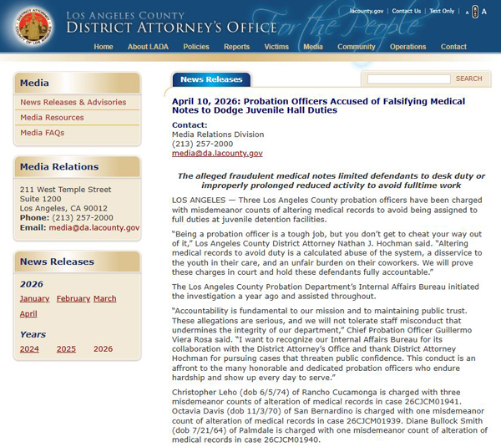Click the Contact Us header link
This screenshot has width=501, height=447.
click(407, 12)
